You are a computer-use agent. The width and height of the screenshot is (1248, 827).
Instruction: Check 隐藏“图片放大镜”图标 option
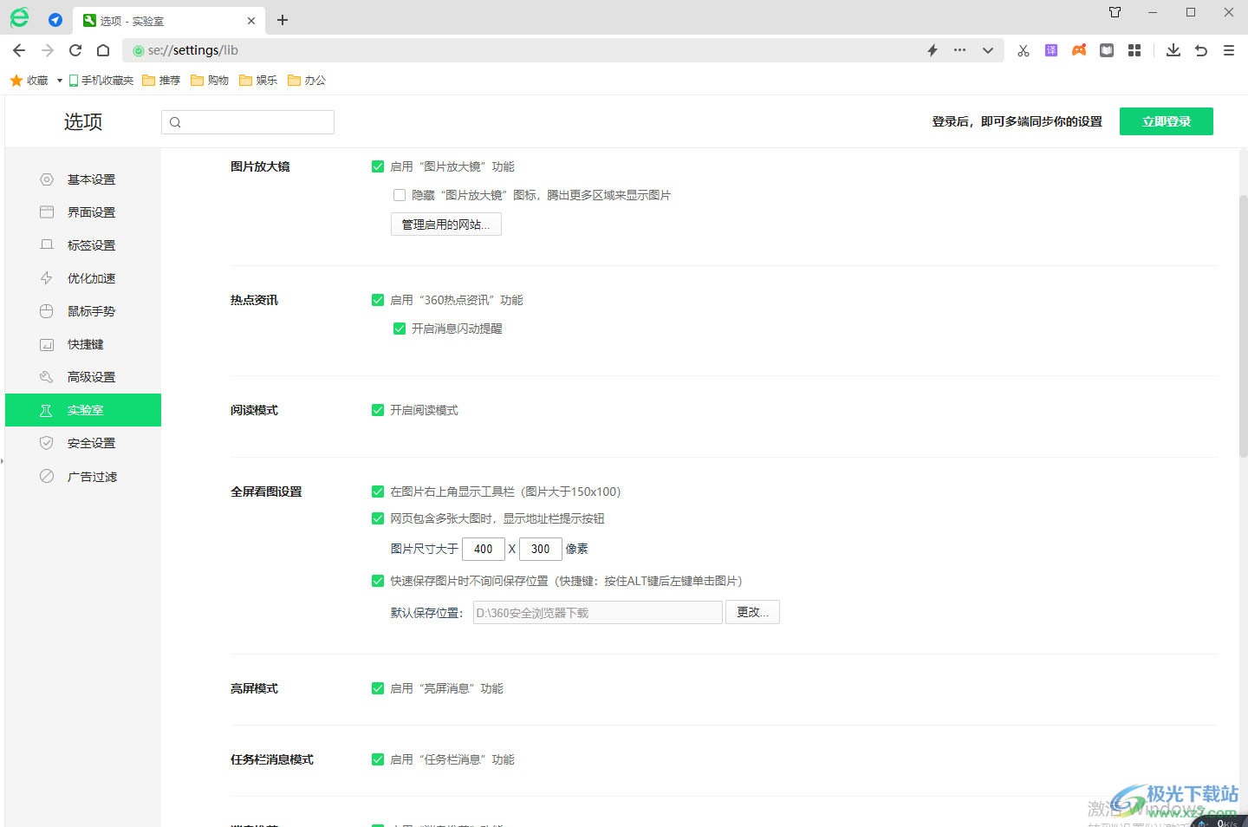click(x=400, y=195)
